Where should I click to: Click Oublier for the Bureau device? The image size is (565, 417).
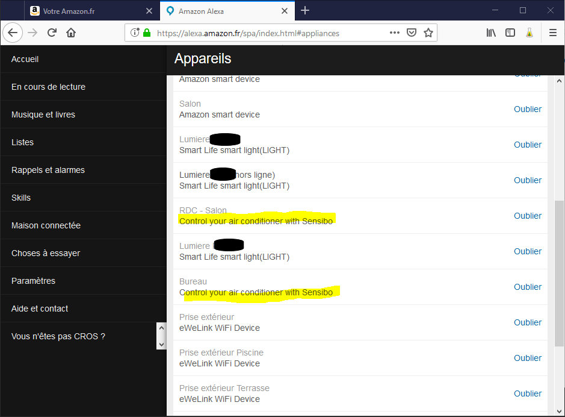click(x=527, y=287)
